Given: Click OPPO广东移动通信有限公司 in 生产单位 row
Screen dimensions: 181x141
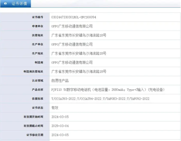Looking at the screenshot, I should [72, 44].
